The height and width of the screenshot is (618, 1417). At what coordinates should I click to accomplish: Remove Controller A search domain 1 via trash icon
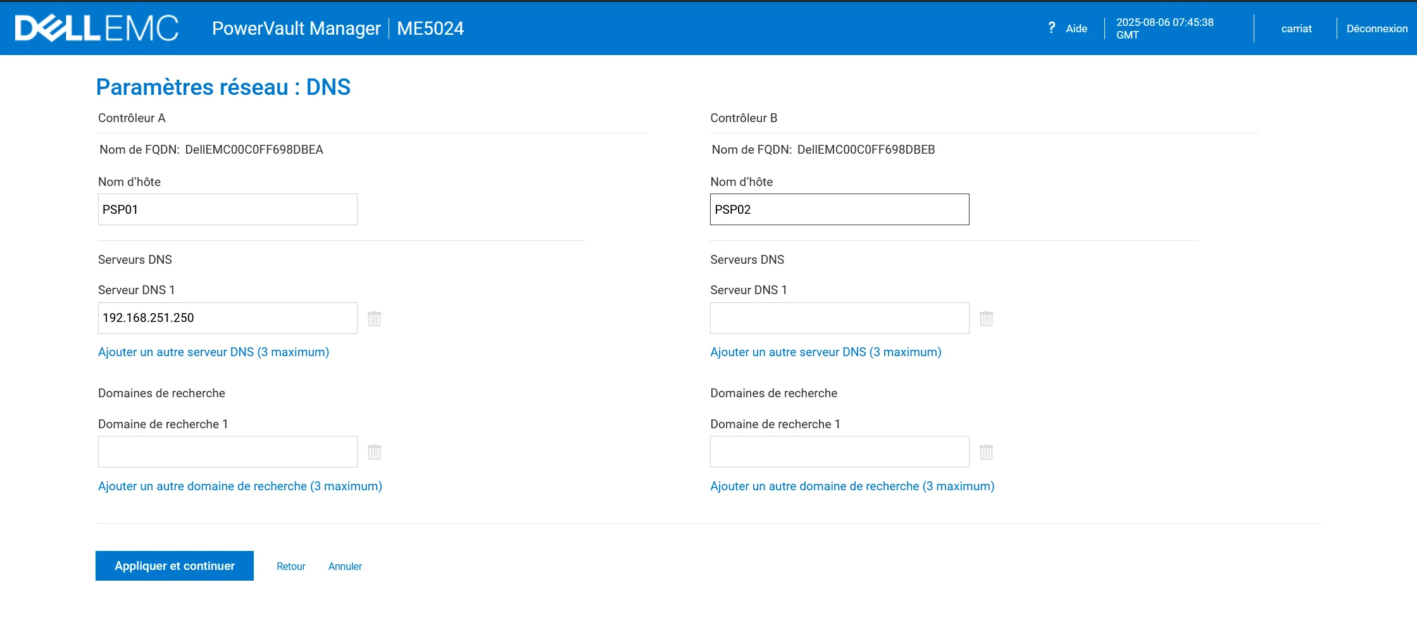click(x=374, y=452)
